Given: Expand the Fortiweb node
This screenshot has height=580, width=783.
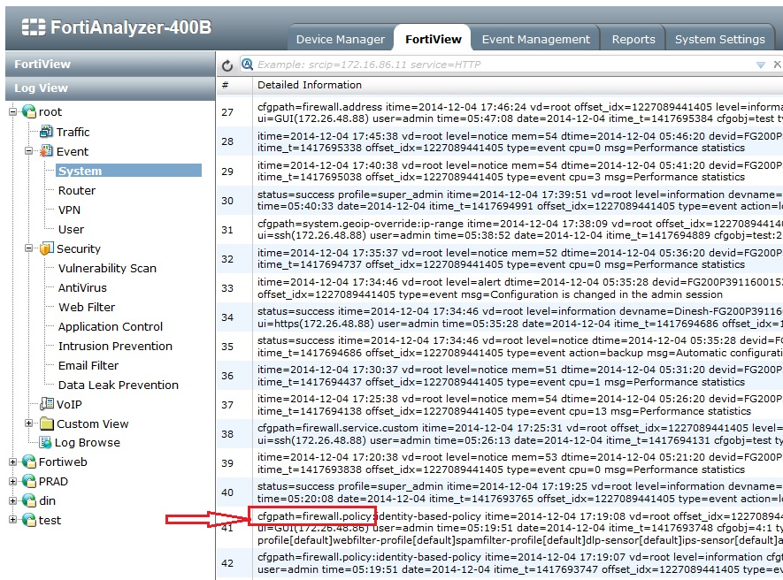Looking at the screenshot, I should (x=13, y=462).
